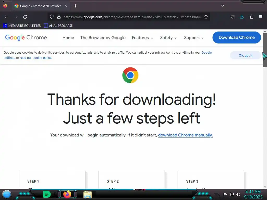The image size is (267, 200).
Task: Open the green notes app in the taskbar
Action: 47,194
